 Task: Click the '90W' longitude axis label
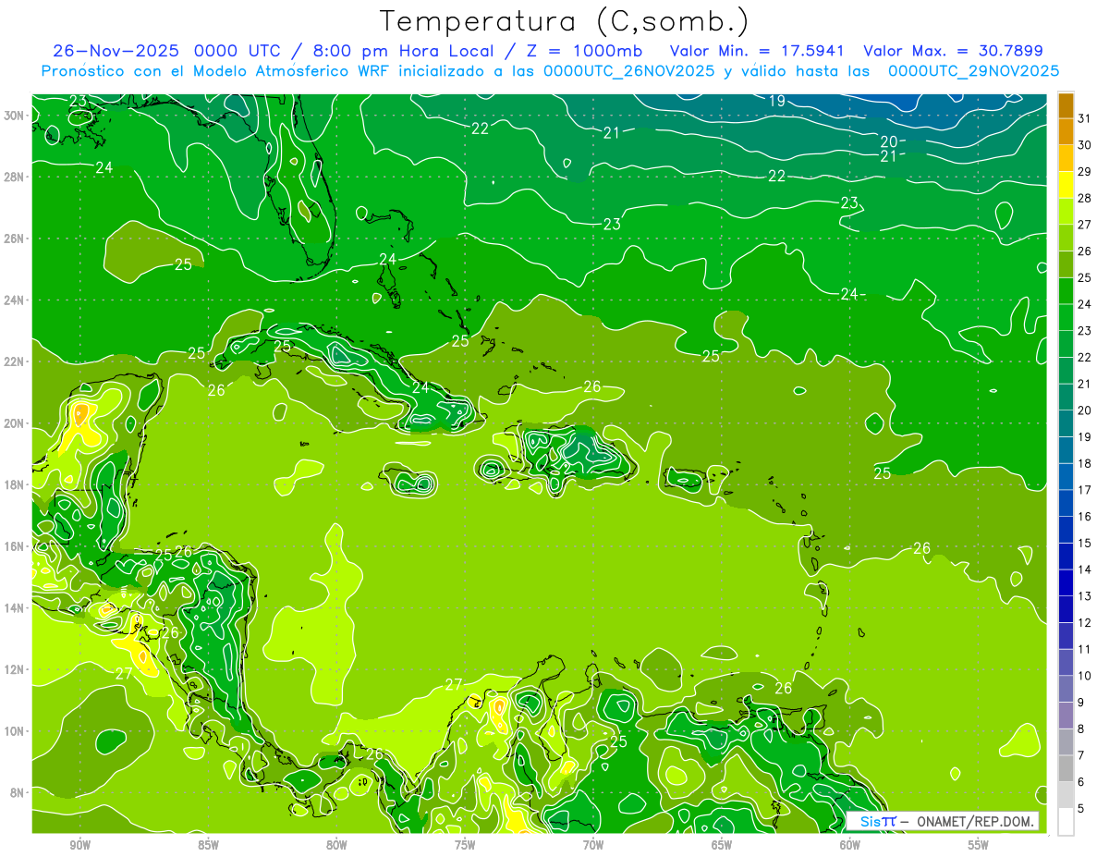(x=80, y=845)
